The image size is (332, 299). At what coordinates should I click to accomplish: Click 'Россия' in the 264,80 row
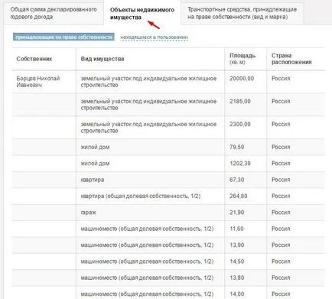281,196
